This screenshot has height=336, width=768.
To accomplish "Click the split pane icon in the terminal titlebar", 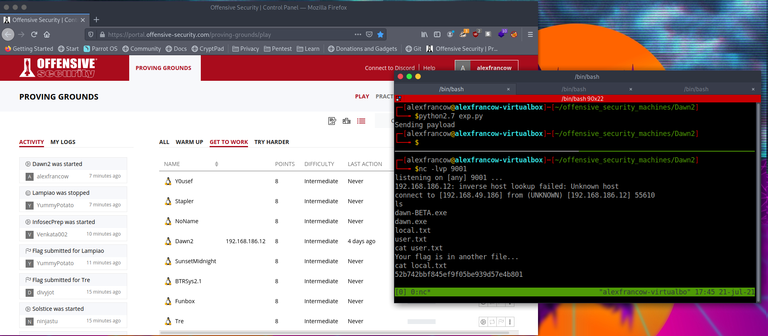I will point(398,98).
